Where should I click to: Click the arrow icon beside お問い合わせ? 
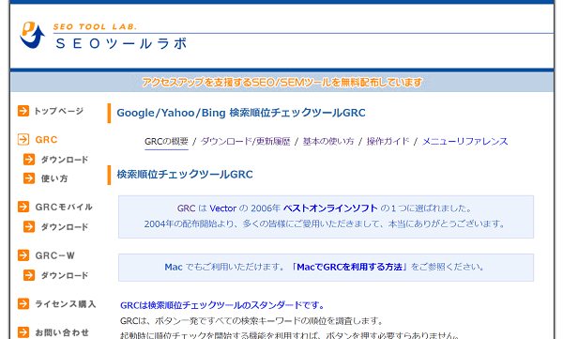tap(23, 332)
